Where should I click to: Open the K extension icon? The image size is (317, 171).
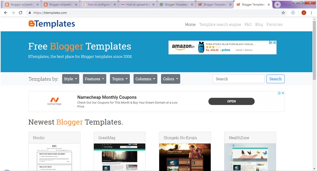[293, 13]
